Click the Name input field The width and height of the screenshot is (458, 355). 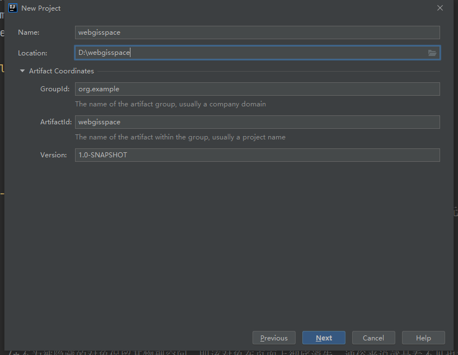[258, 32]
